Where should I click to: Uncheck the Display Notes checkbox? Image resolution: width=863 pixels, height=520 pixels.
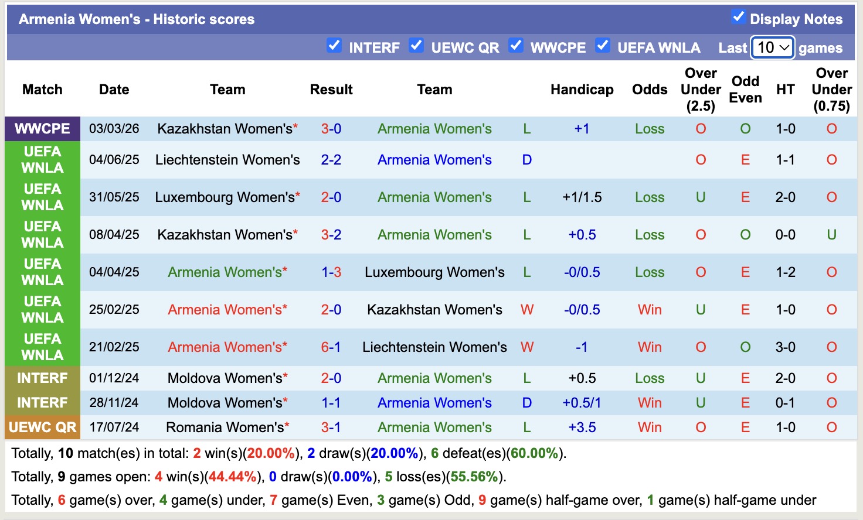(739, 18)
